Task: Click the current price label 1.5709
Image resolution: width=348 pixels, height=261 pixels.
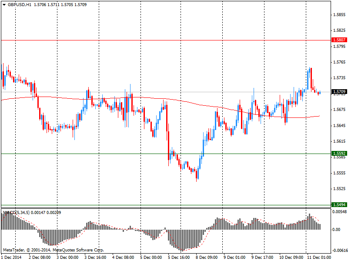Action: [339, 92]
